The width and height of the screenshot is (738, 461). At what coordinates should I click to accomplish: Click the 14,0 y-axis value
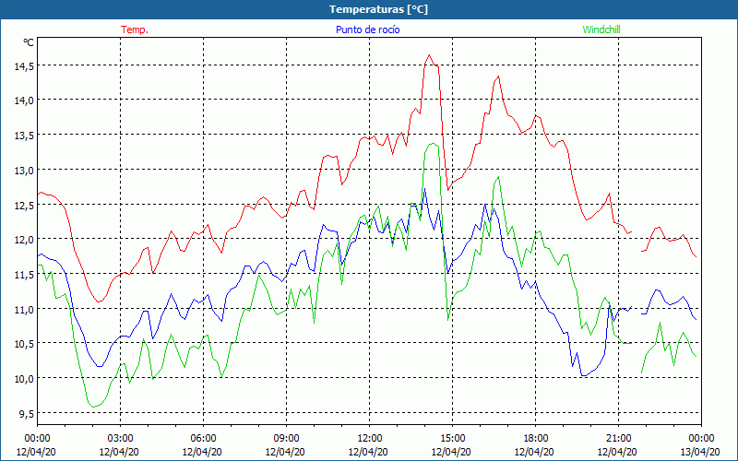point(24,100)
